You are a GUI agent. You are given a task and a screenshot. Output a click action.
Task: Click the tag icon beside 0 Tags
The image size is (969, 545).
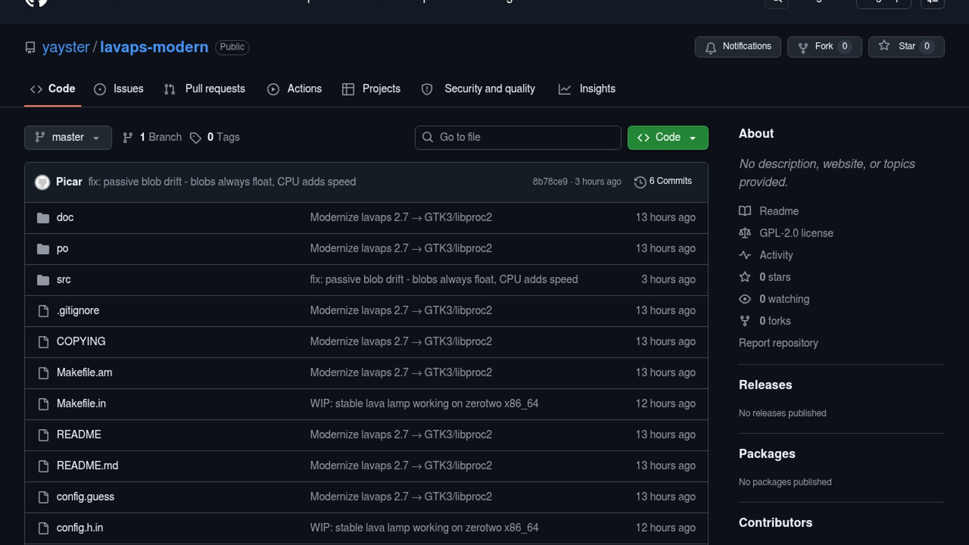tap(195, 138)
